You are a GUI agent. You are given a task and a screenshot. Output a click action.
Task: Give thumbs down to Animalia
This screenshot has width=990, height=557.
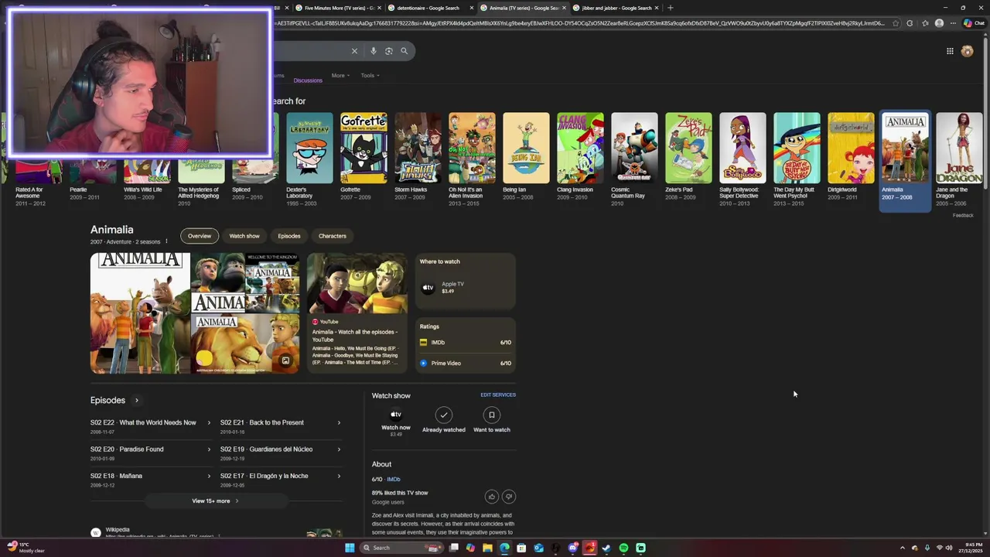point(509,497)
